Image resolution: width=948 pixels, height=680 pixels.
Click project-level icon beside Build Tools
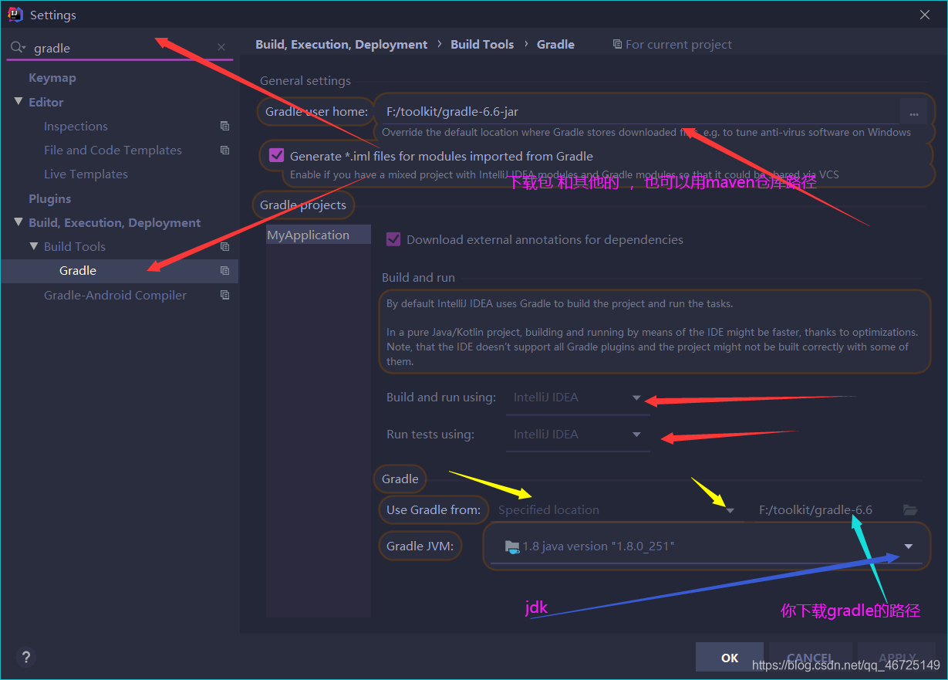[x=224, y=246]
